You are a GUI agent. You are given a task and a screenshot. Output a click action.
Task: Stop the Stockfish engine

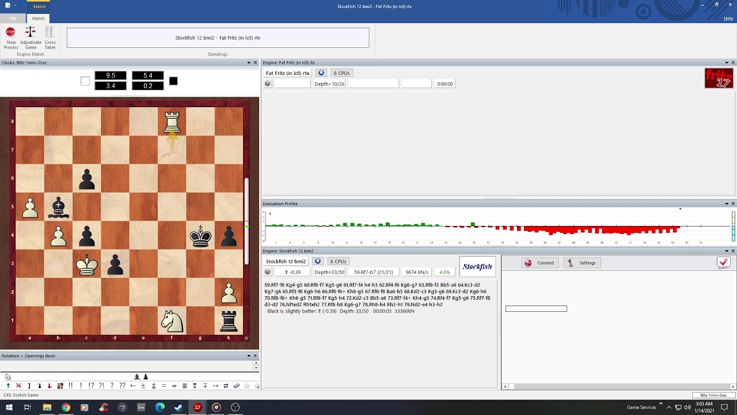coord(318,262)
